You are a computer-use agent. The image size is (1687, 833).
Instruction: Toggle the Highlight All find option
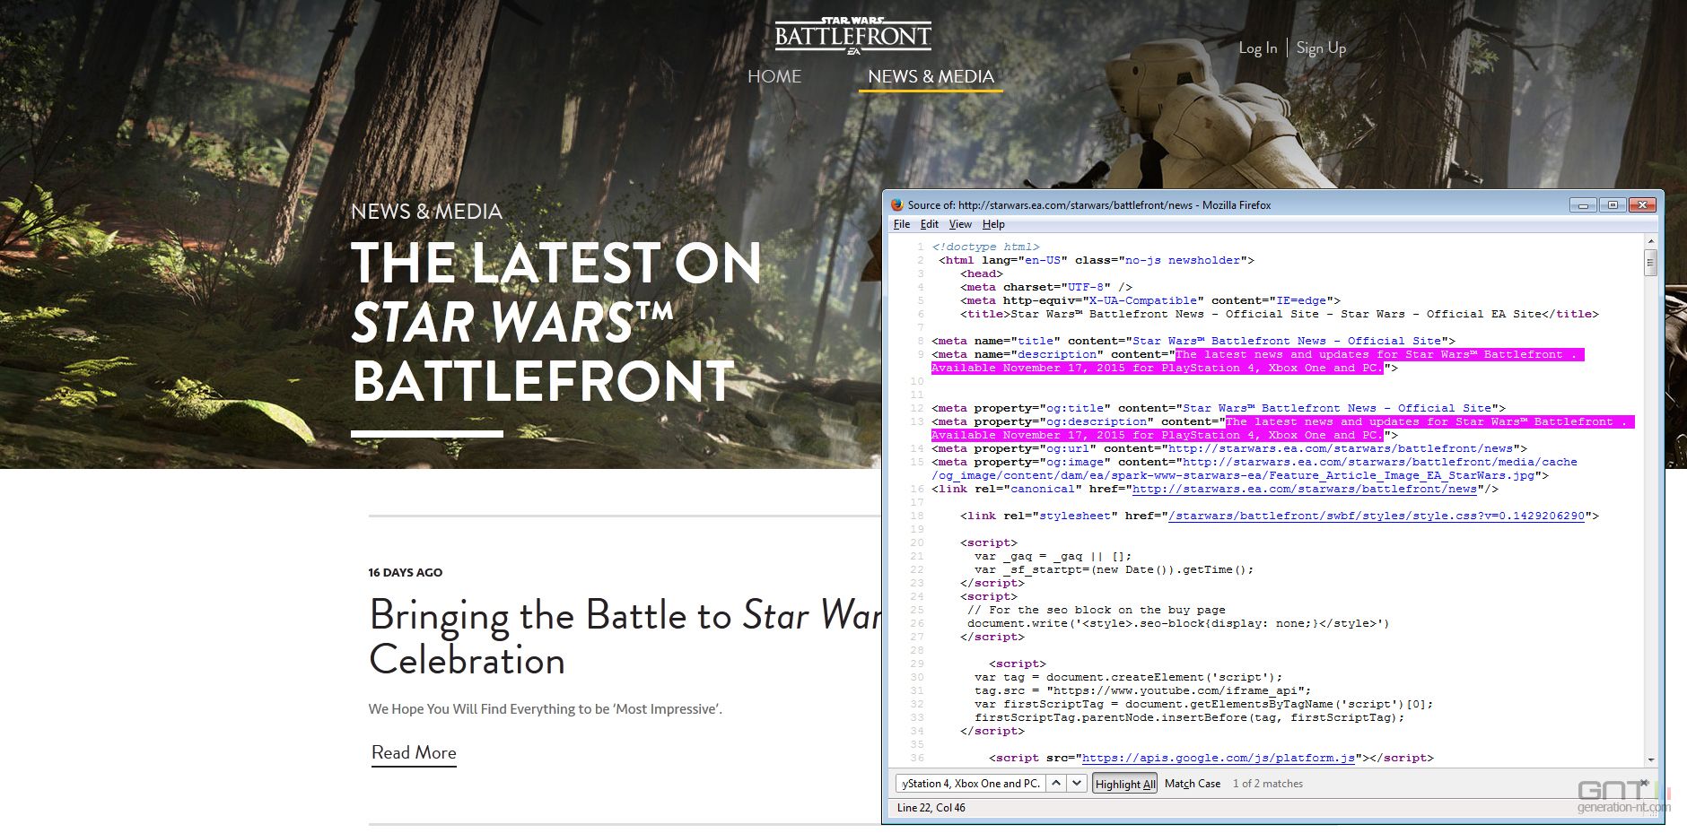click(1125, 784)
